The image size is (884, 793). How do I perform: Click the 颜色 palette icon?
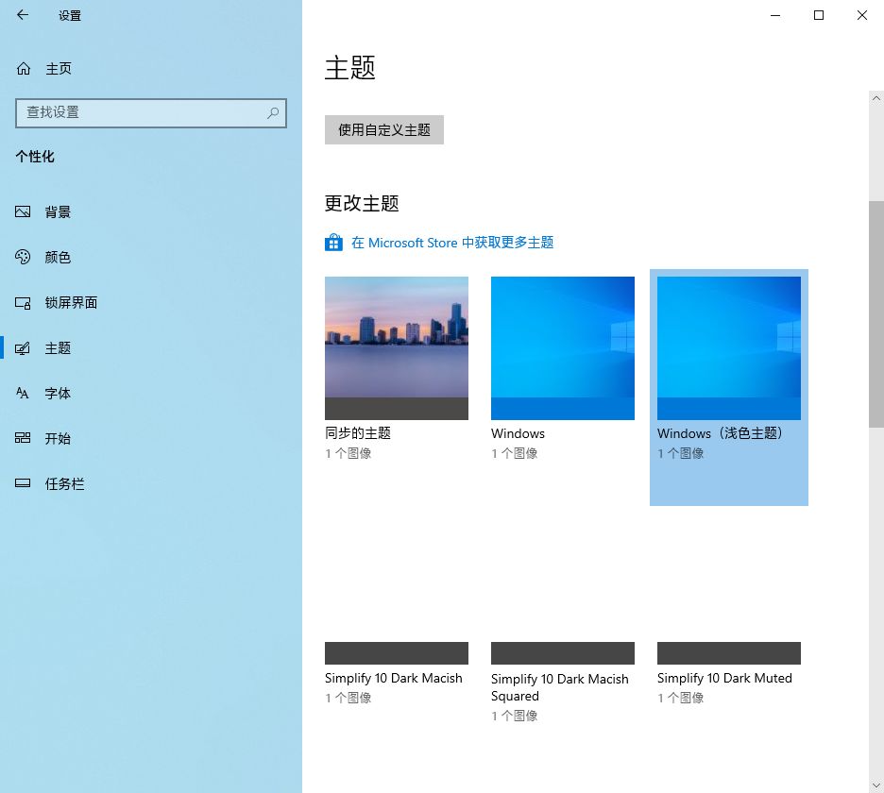click(x=23, y=257)
